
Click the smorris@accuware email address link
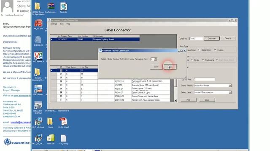pyautogui.click(x=21, y=122)
